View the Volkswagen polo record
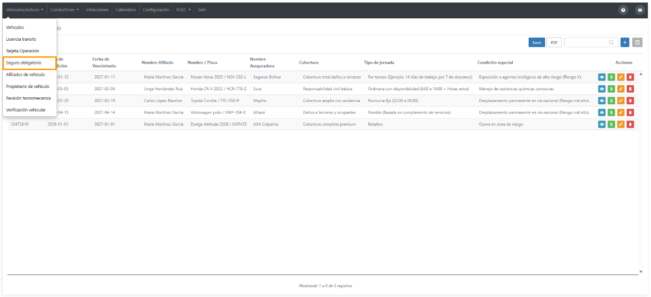The height and width of the screenshot is (297, 651). point(602,112)
